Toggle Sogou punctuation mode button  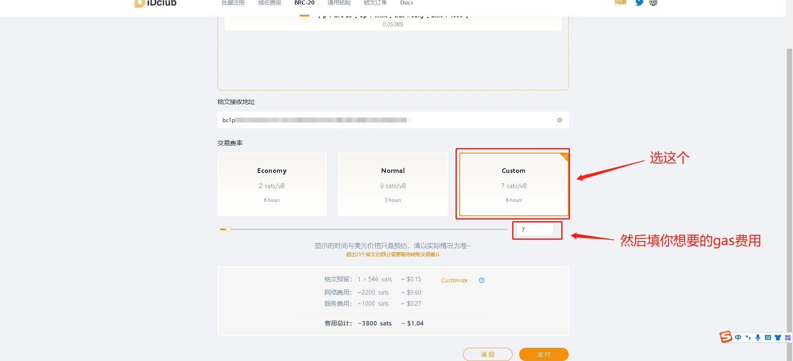click(748, 337)
